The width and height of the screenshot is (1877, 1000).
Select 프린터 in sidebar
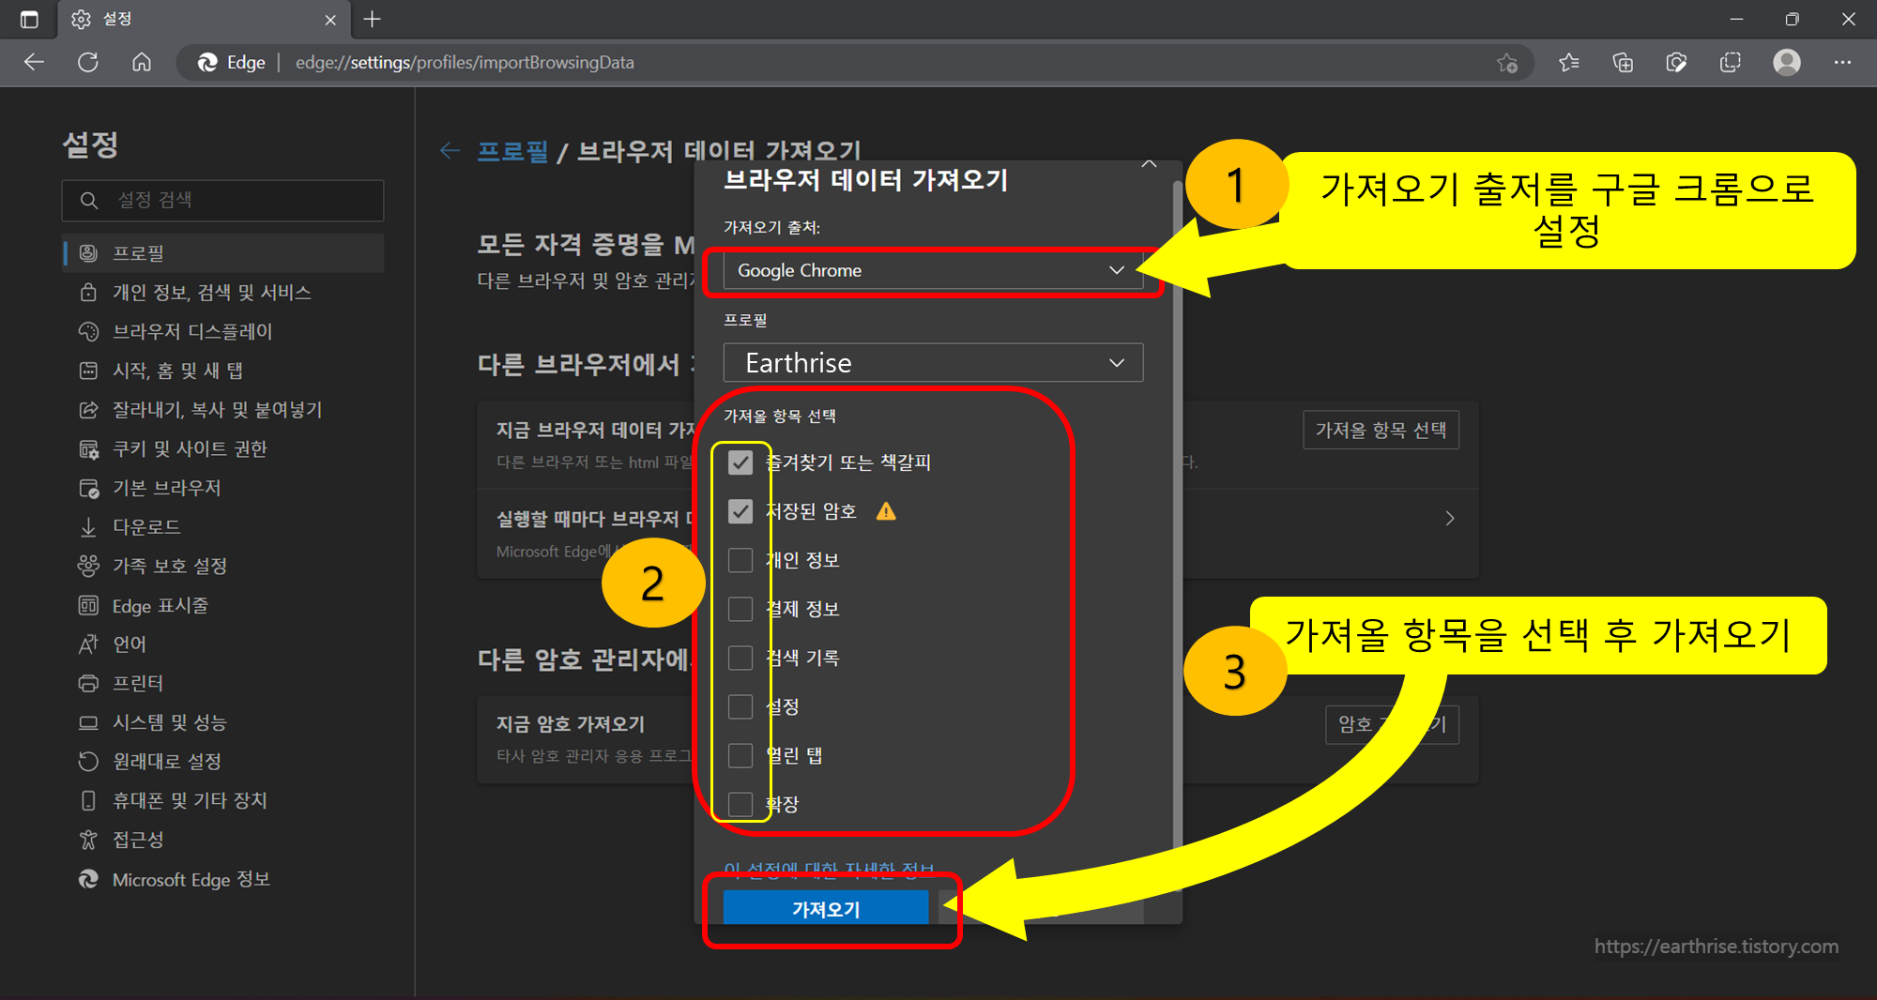tap(223, 683)
